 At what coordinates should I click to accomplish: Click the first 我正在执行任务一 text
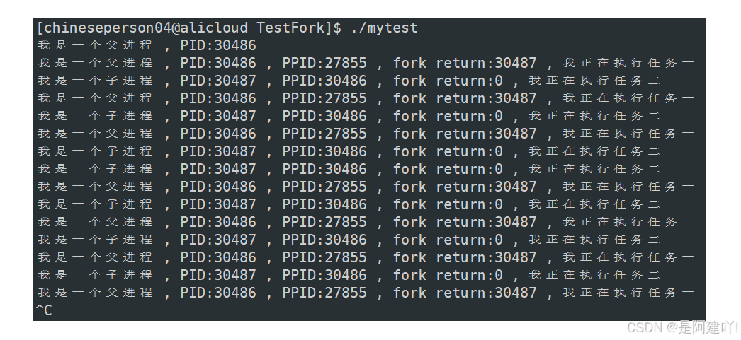(x=628, y=63)
